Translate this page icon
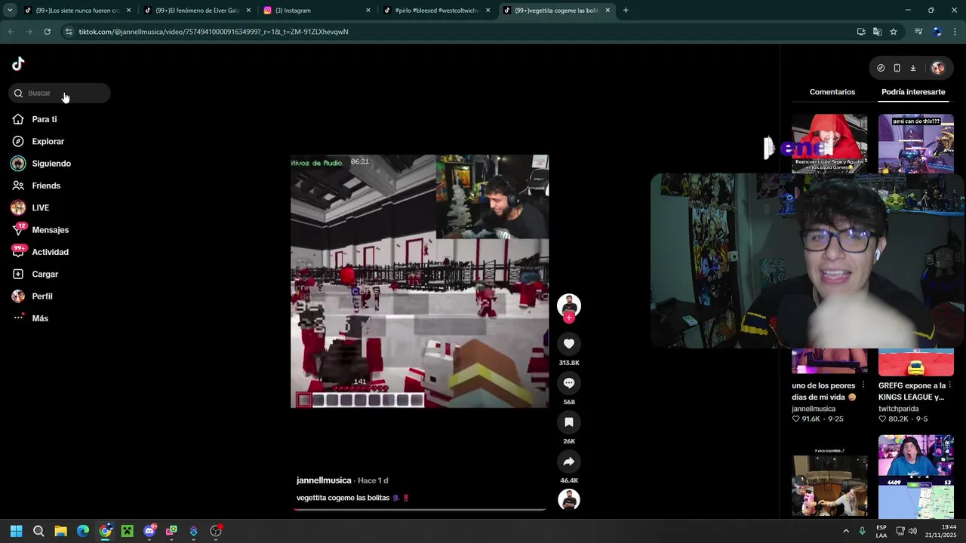The height and width of the screenshot is (543, 966). tap(877, 32)
